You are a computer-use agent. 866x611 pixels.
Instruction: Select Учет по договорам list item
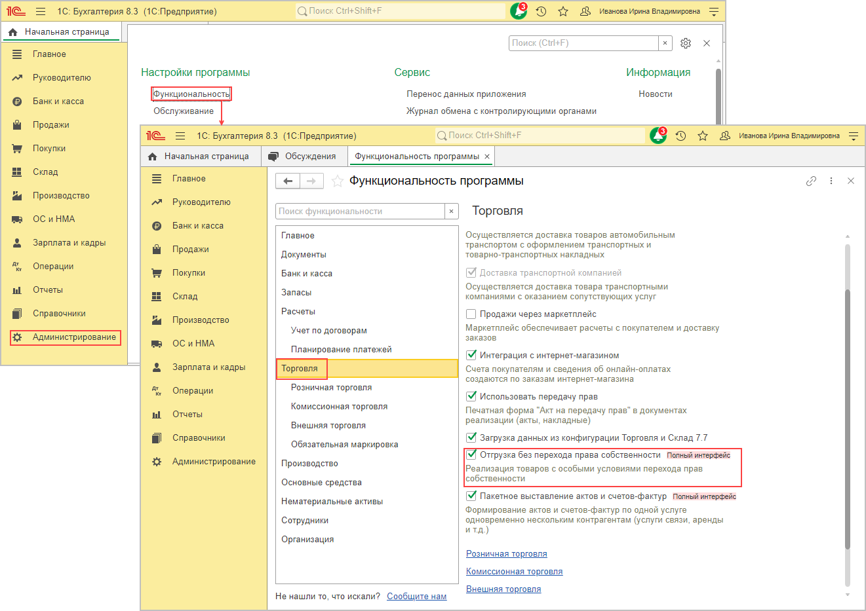[367, 331]
